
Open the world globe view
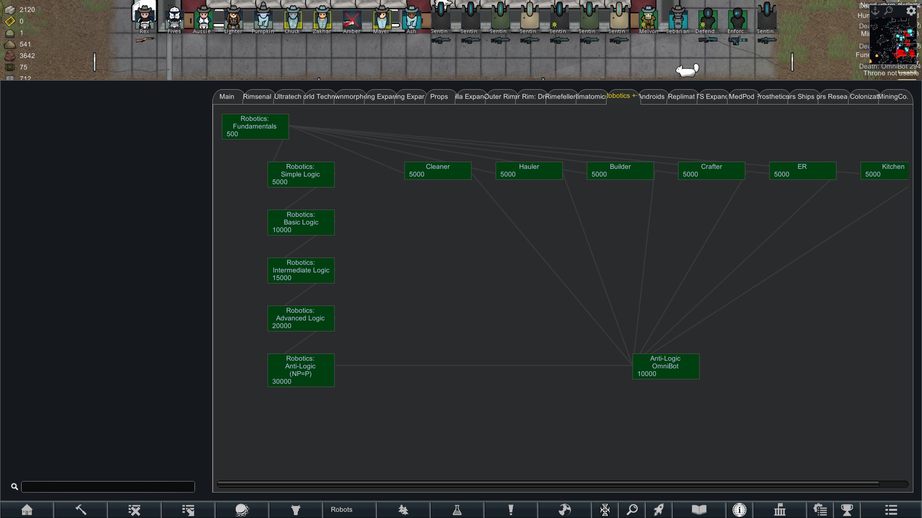[x=565, y=510]
